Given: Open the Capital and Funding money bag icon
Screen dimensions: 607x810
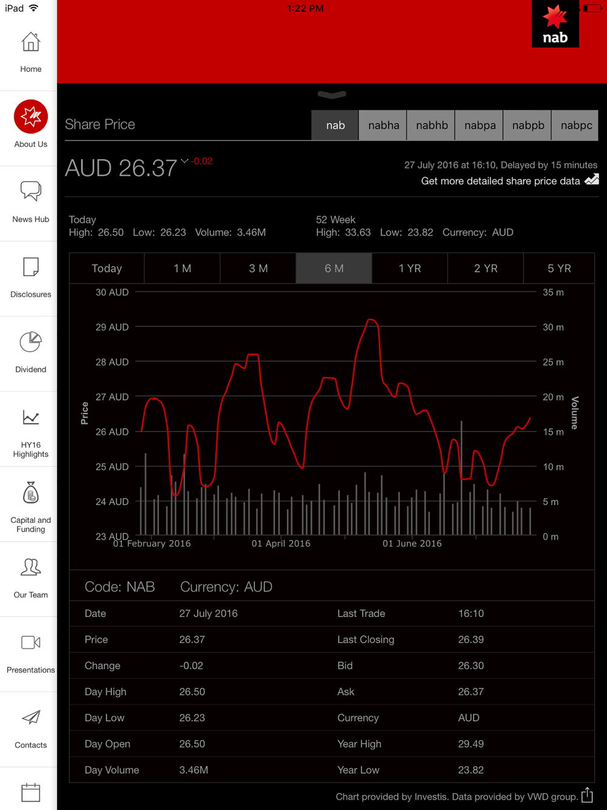Looking at the screenshot, I should 31,492.
